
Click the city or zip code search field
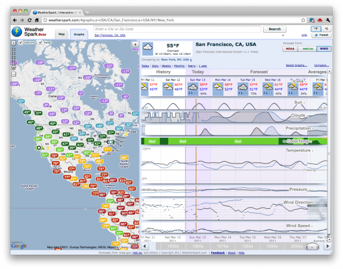(177, 29)
